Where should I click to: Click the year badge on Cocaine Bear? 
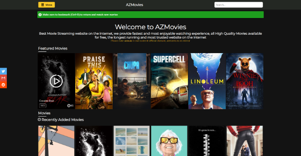coord(43,105)
